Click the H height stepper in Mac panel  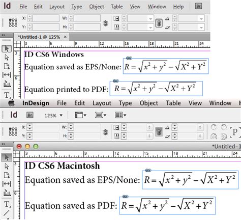coord(71,136)
